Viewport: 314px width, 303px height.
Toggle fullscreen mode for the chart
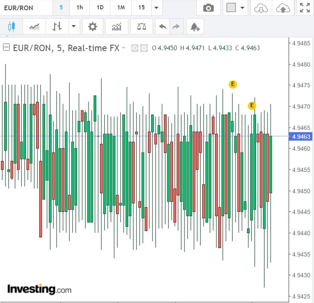pyautogui.click(x=305, y=8)
